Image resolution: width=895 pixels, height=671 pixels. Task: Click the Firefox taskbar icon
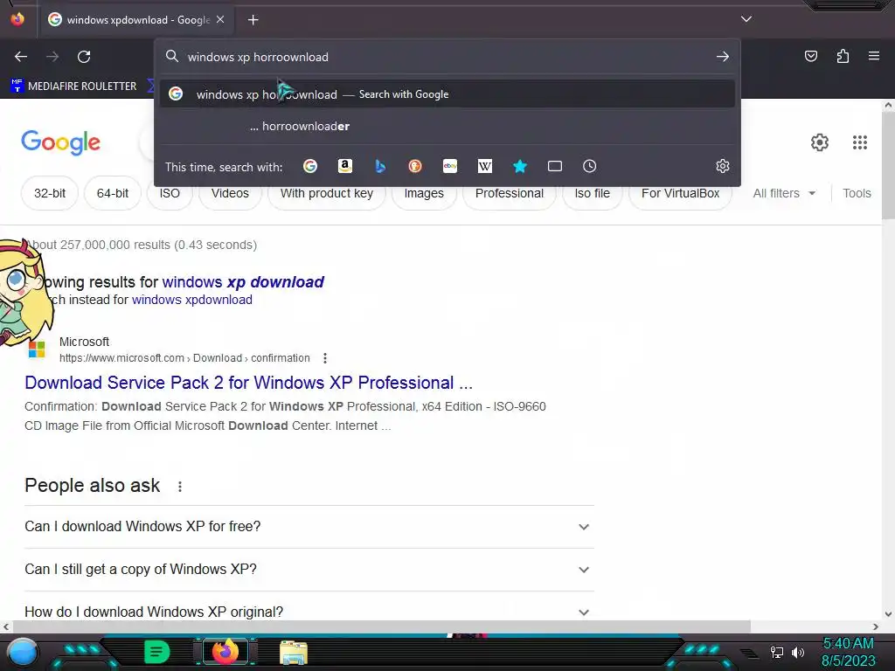point(225,652)
